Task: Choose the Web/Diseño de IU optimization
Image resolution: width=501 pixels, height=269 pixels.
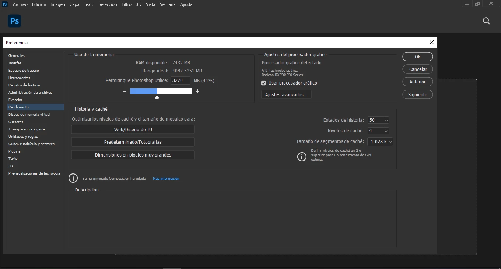Action: click(x=133, y=129)
